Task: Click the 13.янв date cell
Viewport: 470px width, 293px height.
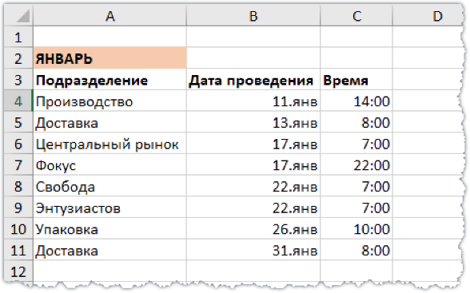Action: pos(253,122)
